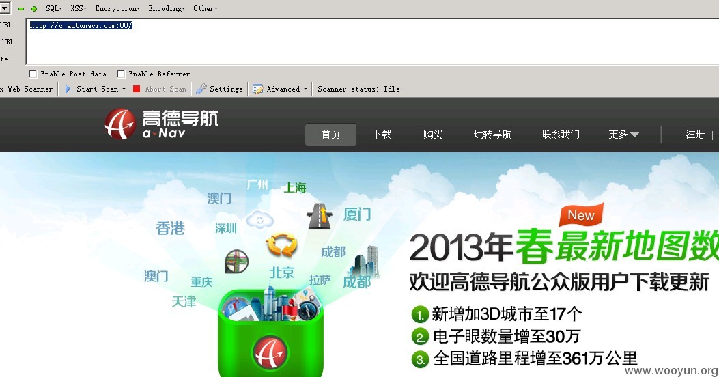This screenshot has height=377, width=719.
Task: Click the Web Scanner toolbar label
Action: 27,89
